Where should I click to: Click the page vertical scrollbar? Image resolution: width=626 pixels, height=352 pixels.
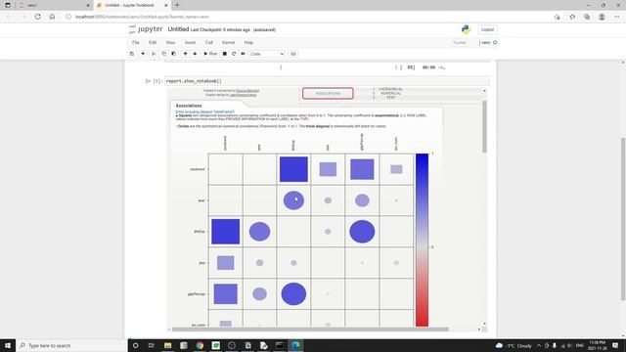[x=623, y=219]
